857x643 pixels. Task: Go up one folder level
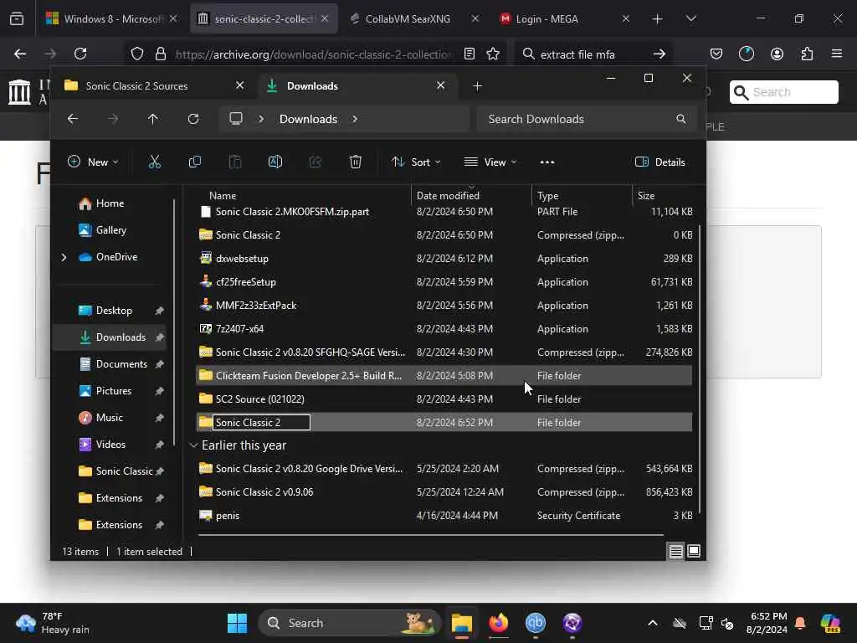point(153,119)
